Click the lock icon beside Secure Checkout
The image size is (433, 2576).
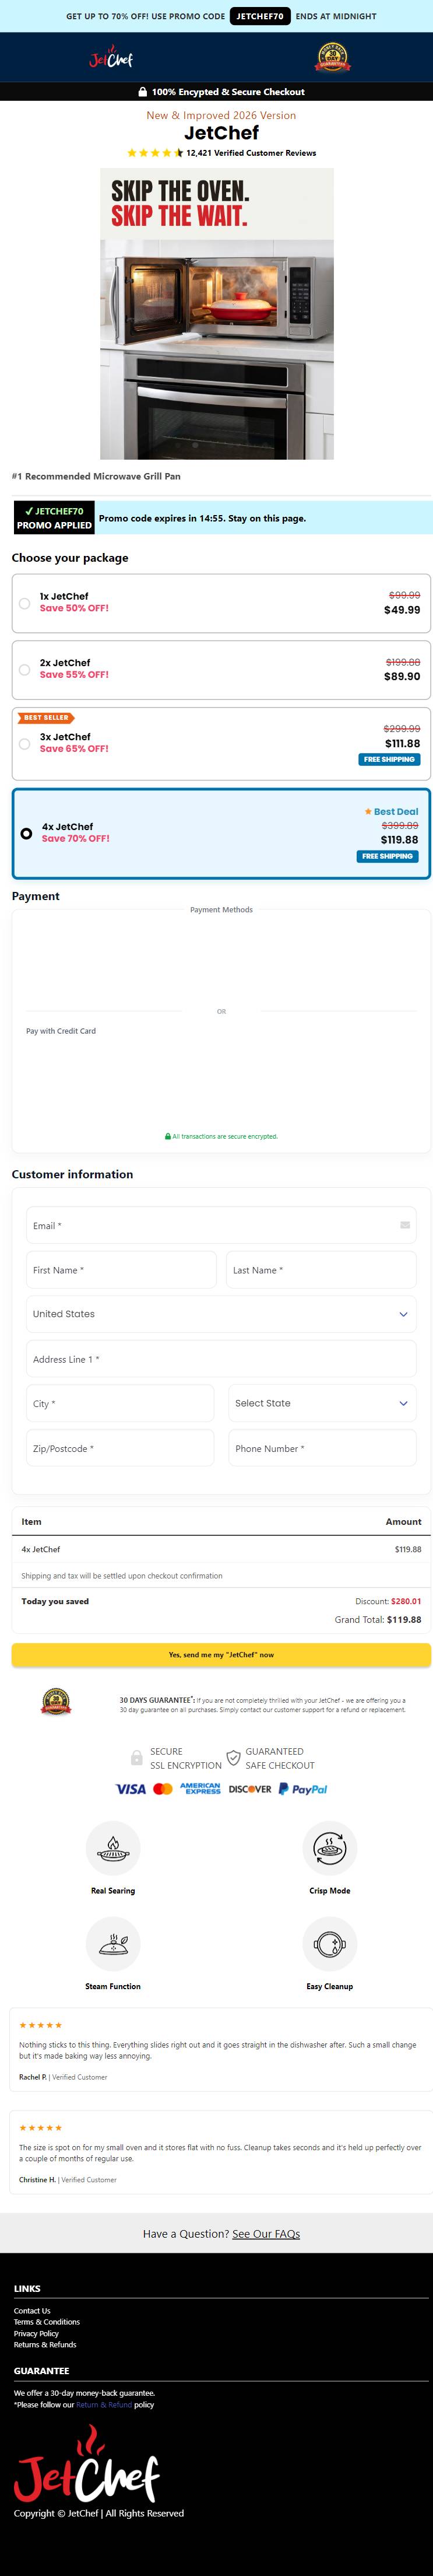point(142,91)
